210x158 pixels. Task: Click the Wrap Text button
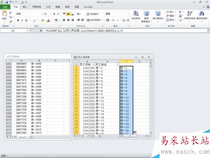93,14
